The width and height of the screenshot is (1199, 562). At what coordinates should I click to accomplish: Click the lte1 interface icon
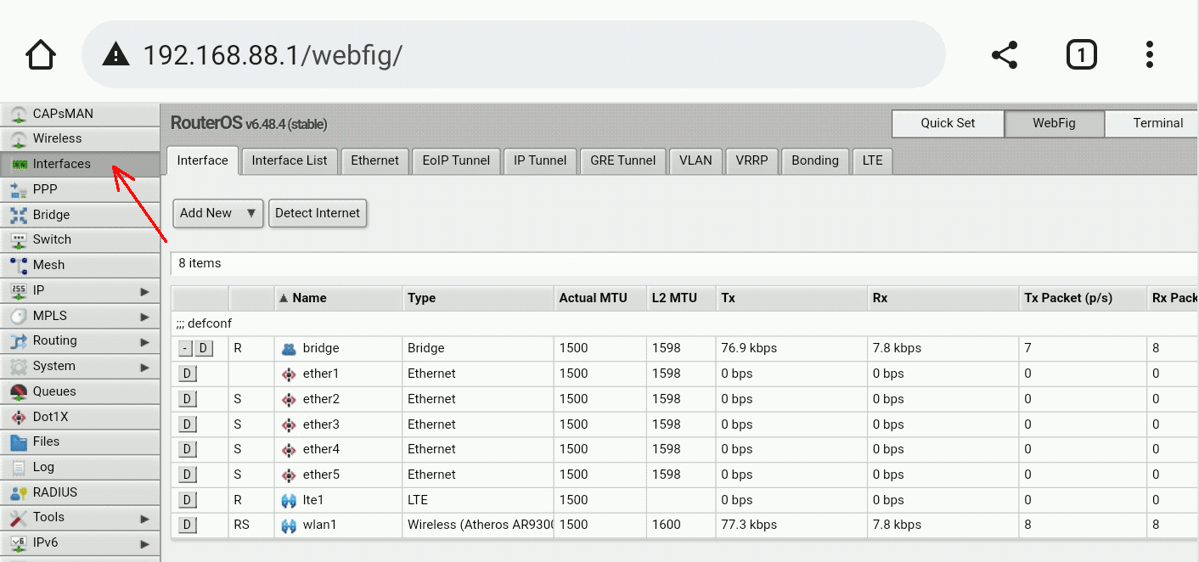pyautogui.click(x=289, y=500)
